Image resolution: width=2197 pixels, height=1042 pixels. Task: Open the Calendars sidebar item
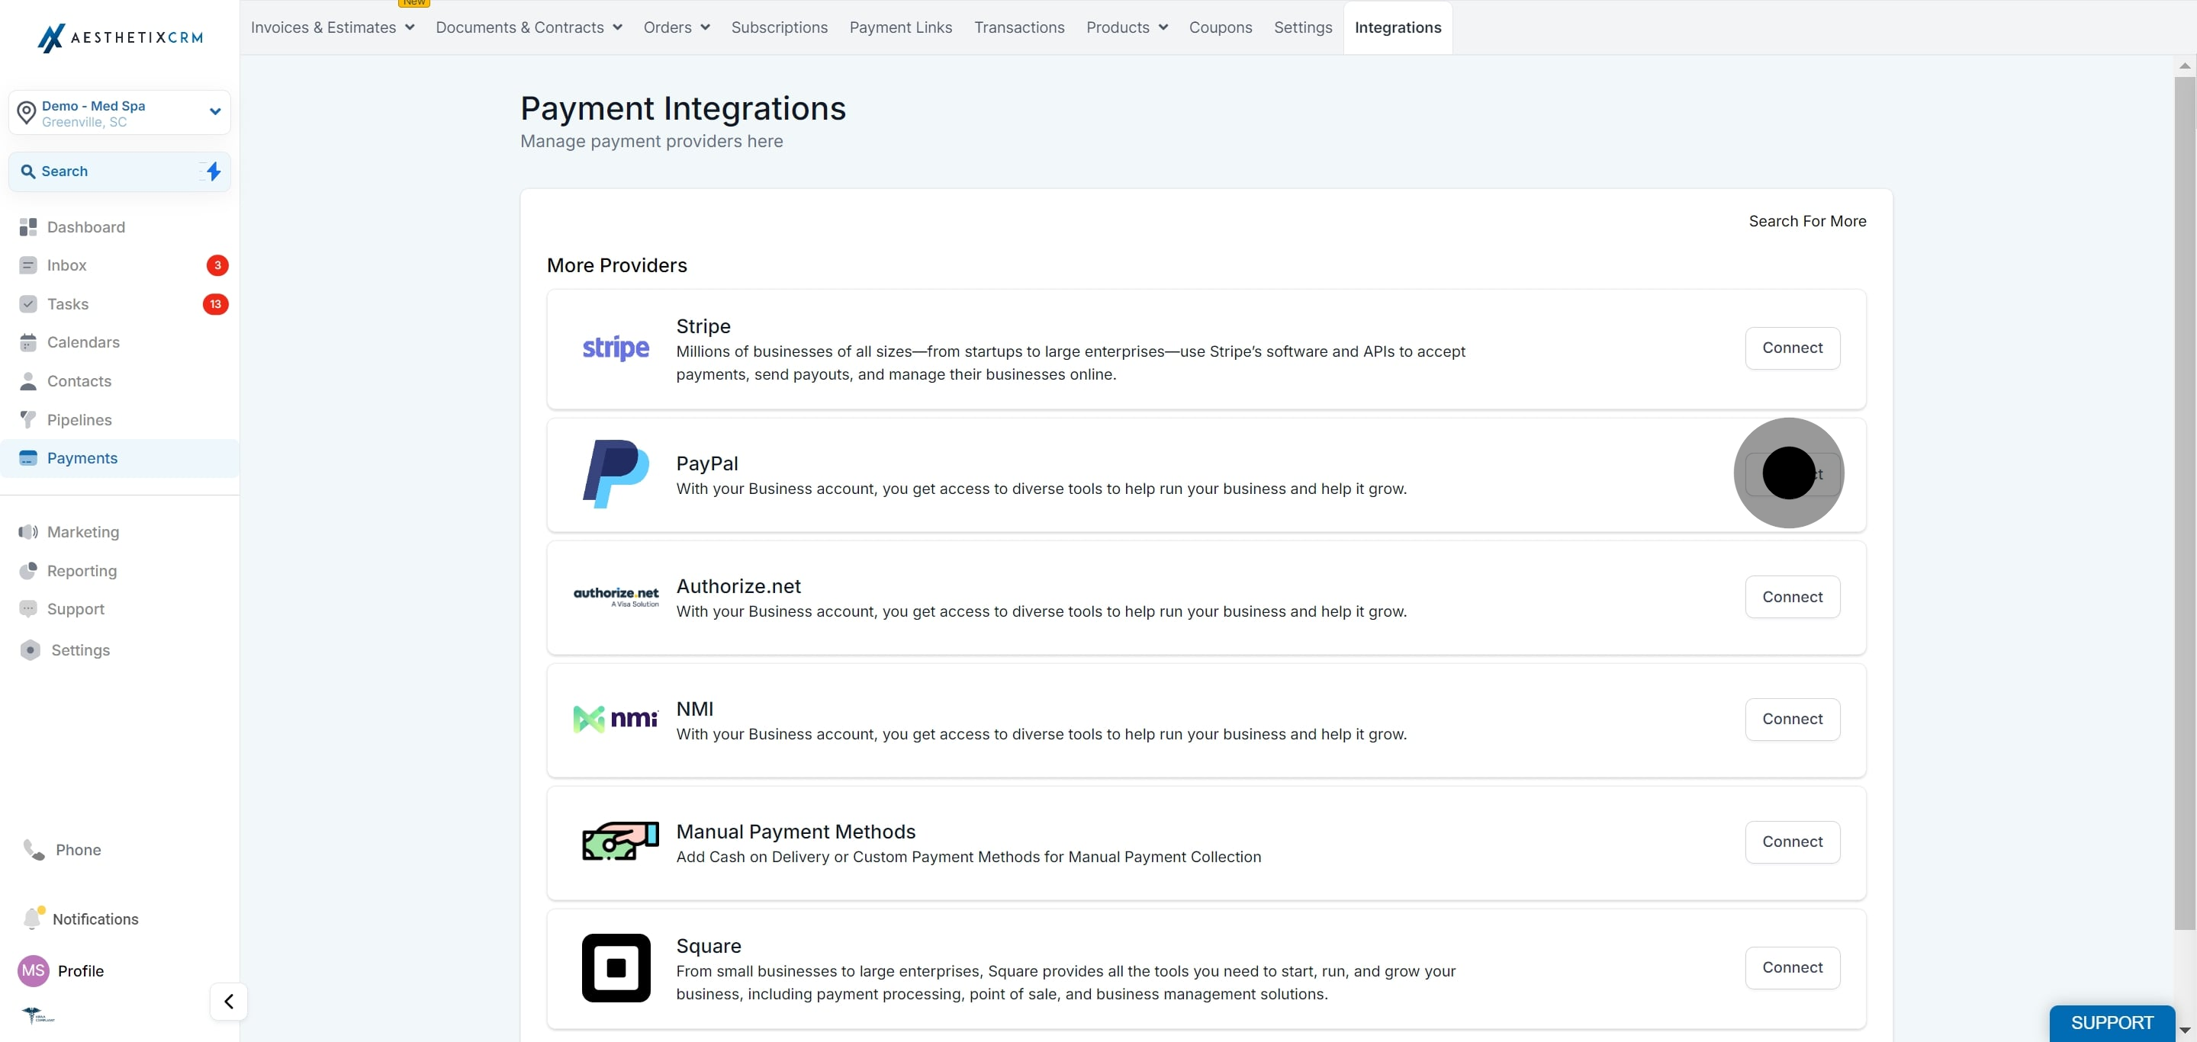pos(120,342)
